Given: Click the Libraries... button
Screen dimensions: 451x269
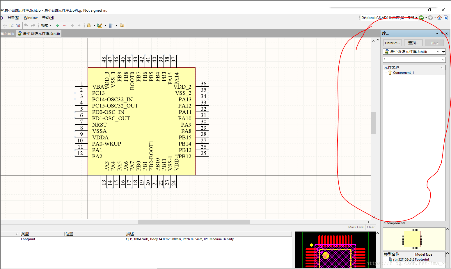Looking at the screenshot, I should pyautogui.click(x=392, y=43).
